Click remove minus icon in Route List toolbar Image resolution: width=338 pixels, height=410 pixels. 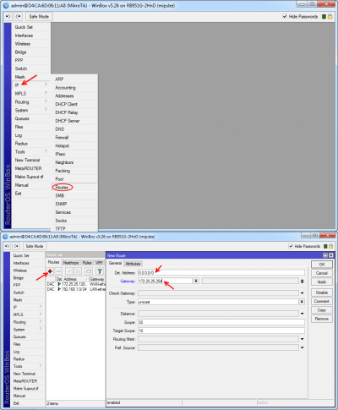click(58, 271)
